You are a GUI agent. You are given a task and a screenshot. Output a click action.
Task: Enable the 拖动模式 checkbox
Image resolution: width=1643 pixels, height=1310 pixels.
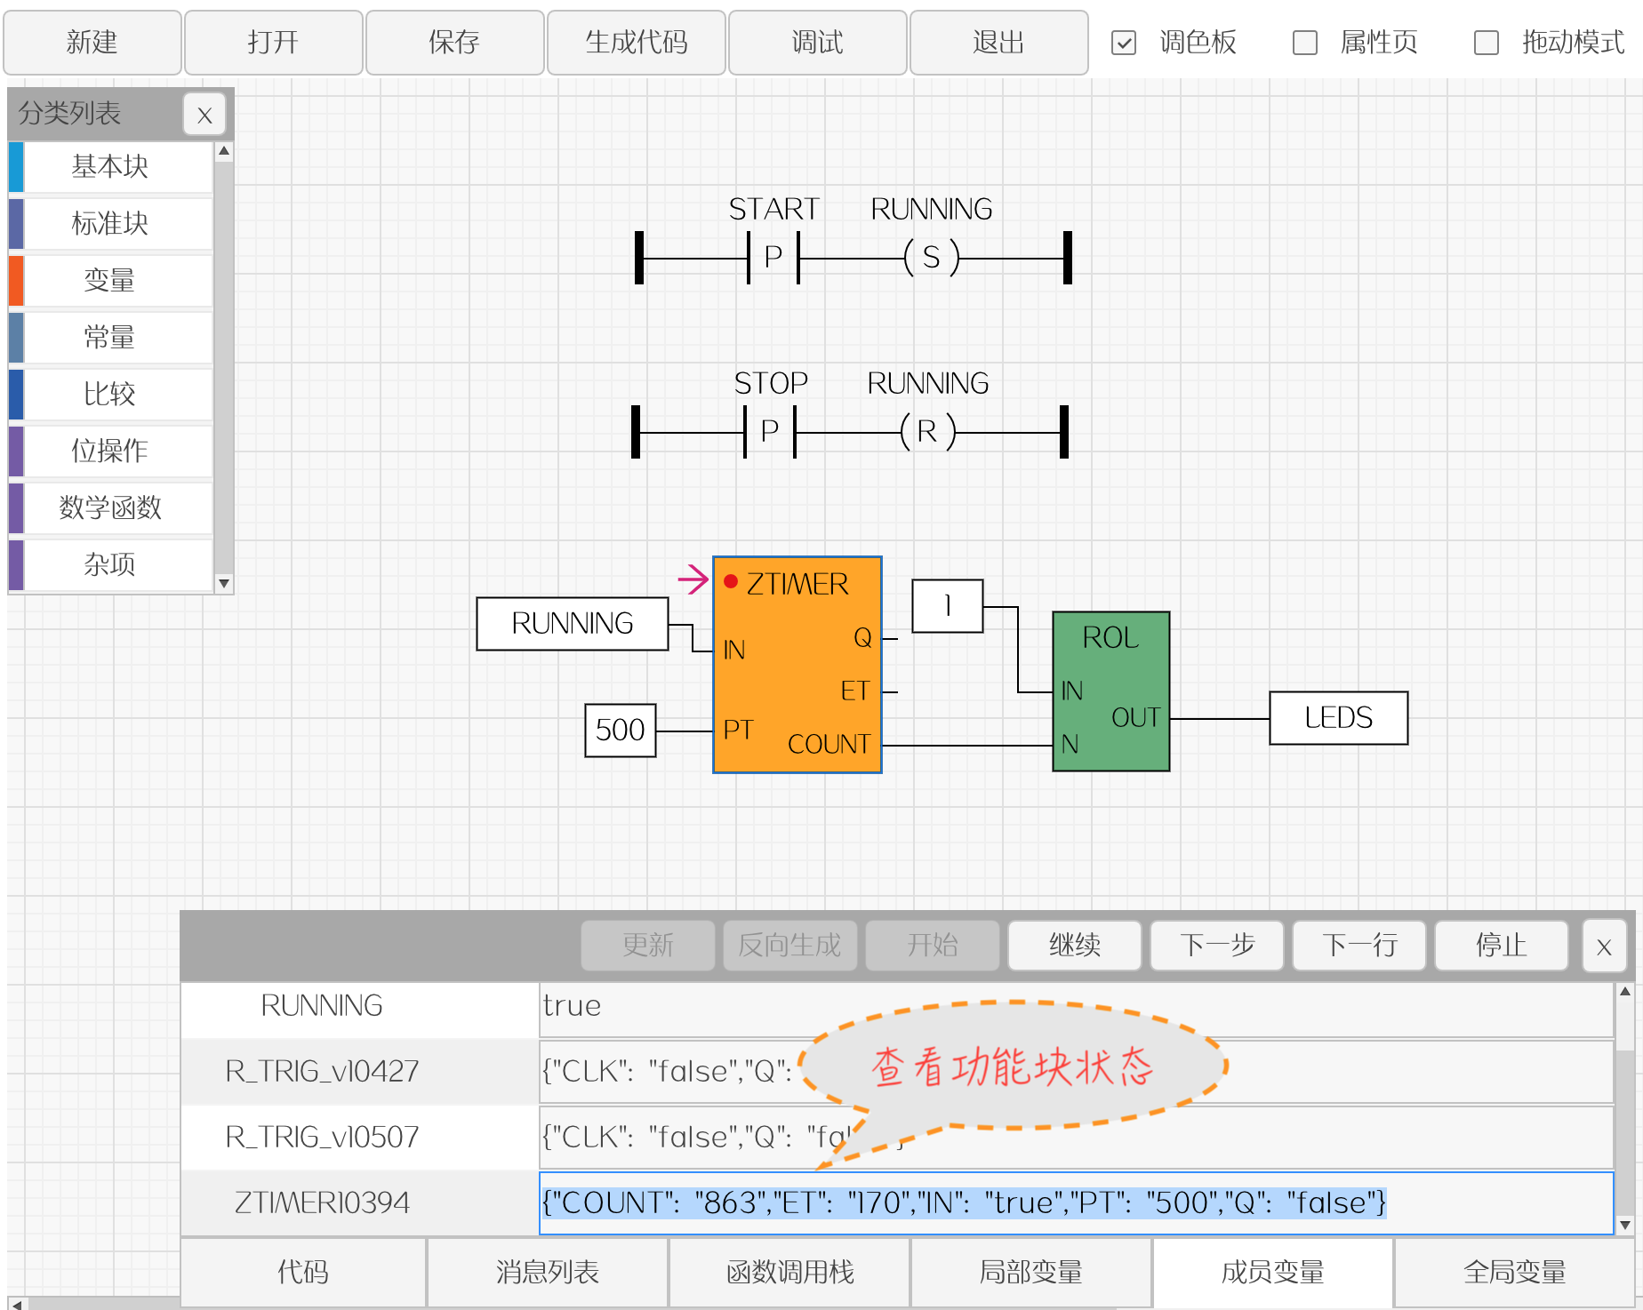pyautogui.click(x=1487, y=43)
